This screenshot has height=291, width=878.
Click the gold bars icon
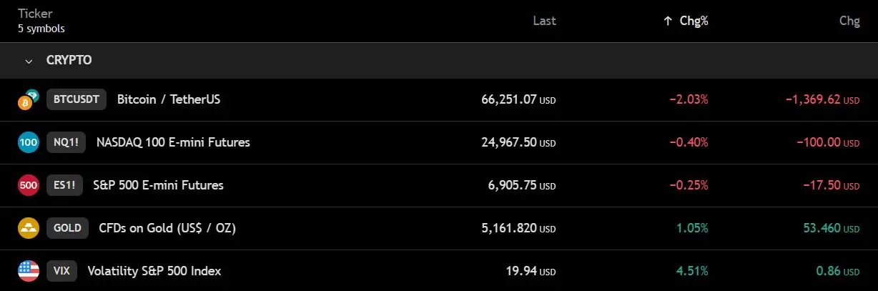[28, 228]
